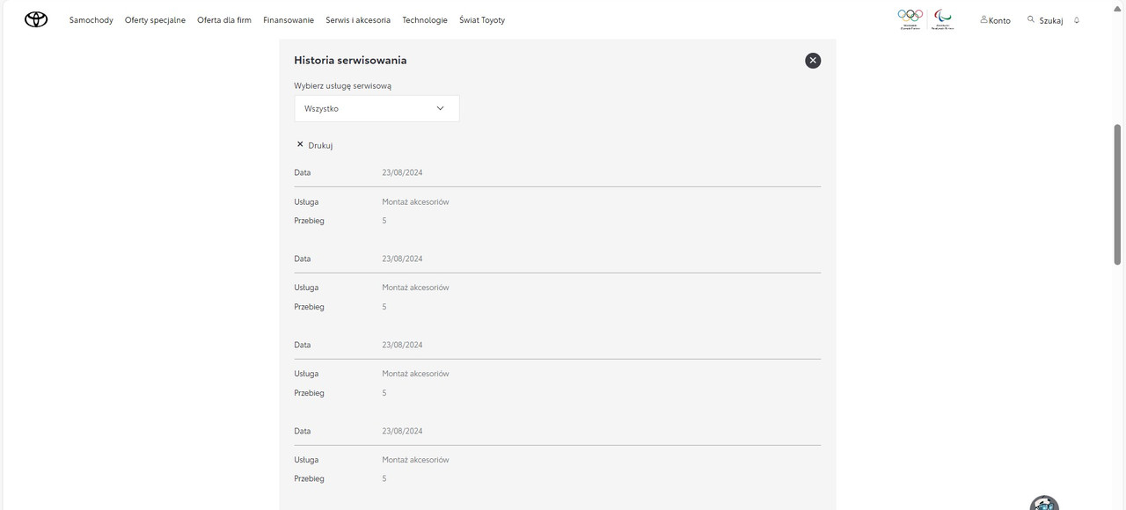Screen dimensions: 1126x510
Task: Click the page vertical scrollbar thumb
Action: click(x=1118, y=193)
